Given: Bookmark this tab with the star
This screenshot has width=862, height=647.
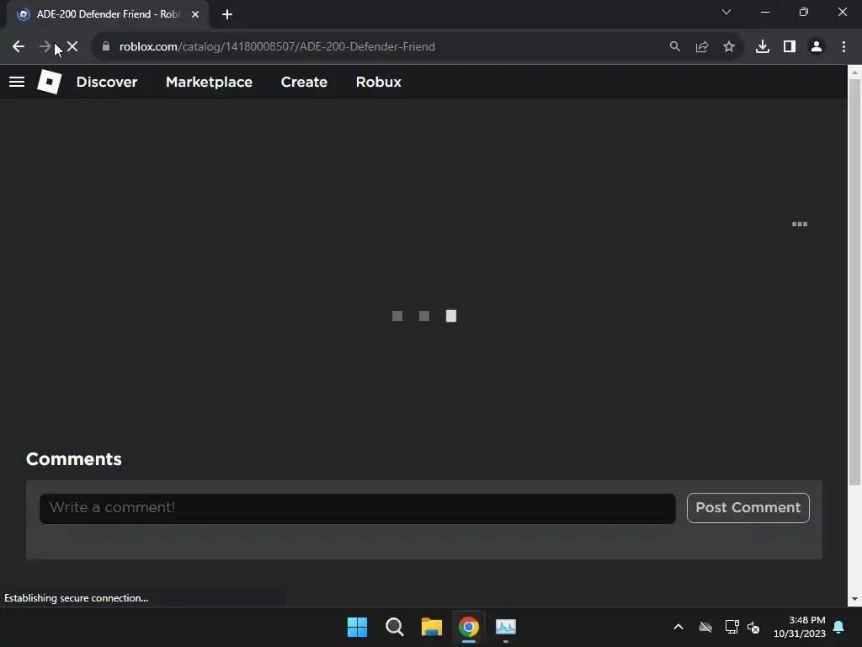Looking at the screenshot, I should click(729, 47).
